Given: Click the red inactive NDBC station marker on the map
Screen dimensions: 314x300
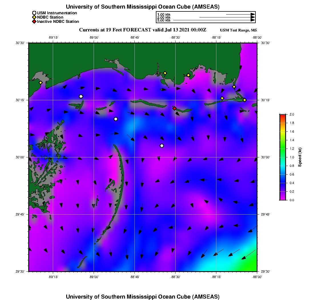Looking at the screenshot, I should point(174,108).
